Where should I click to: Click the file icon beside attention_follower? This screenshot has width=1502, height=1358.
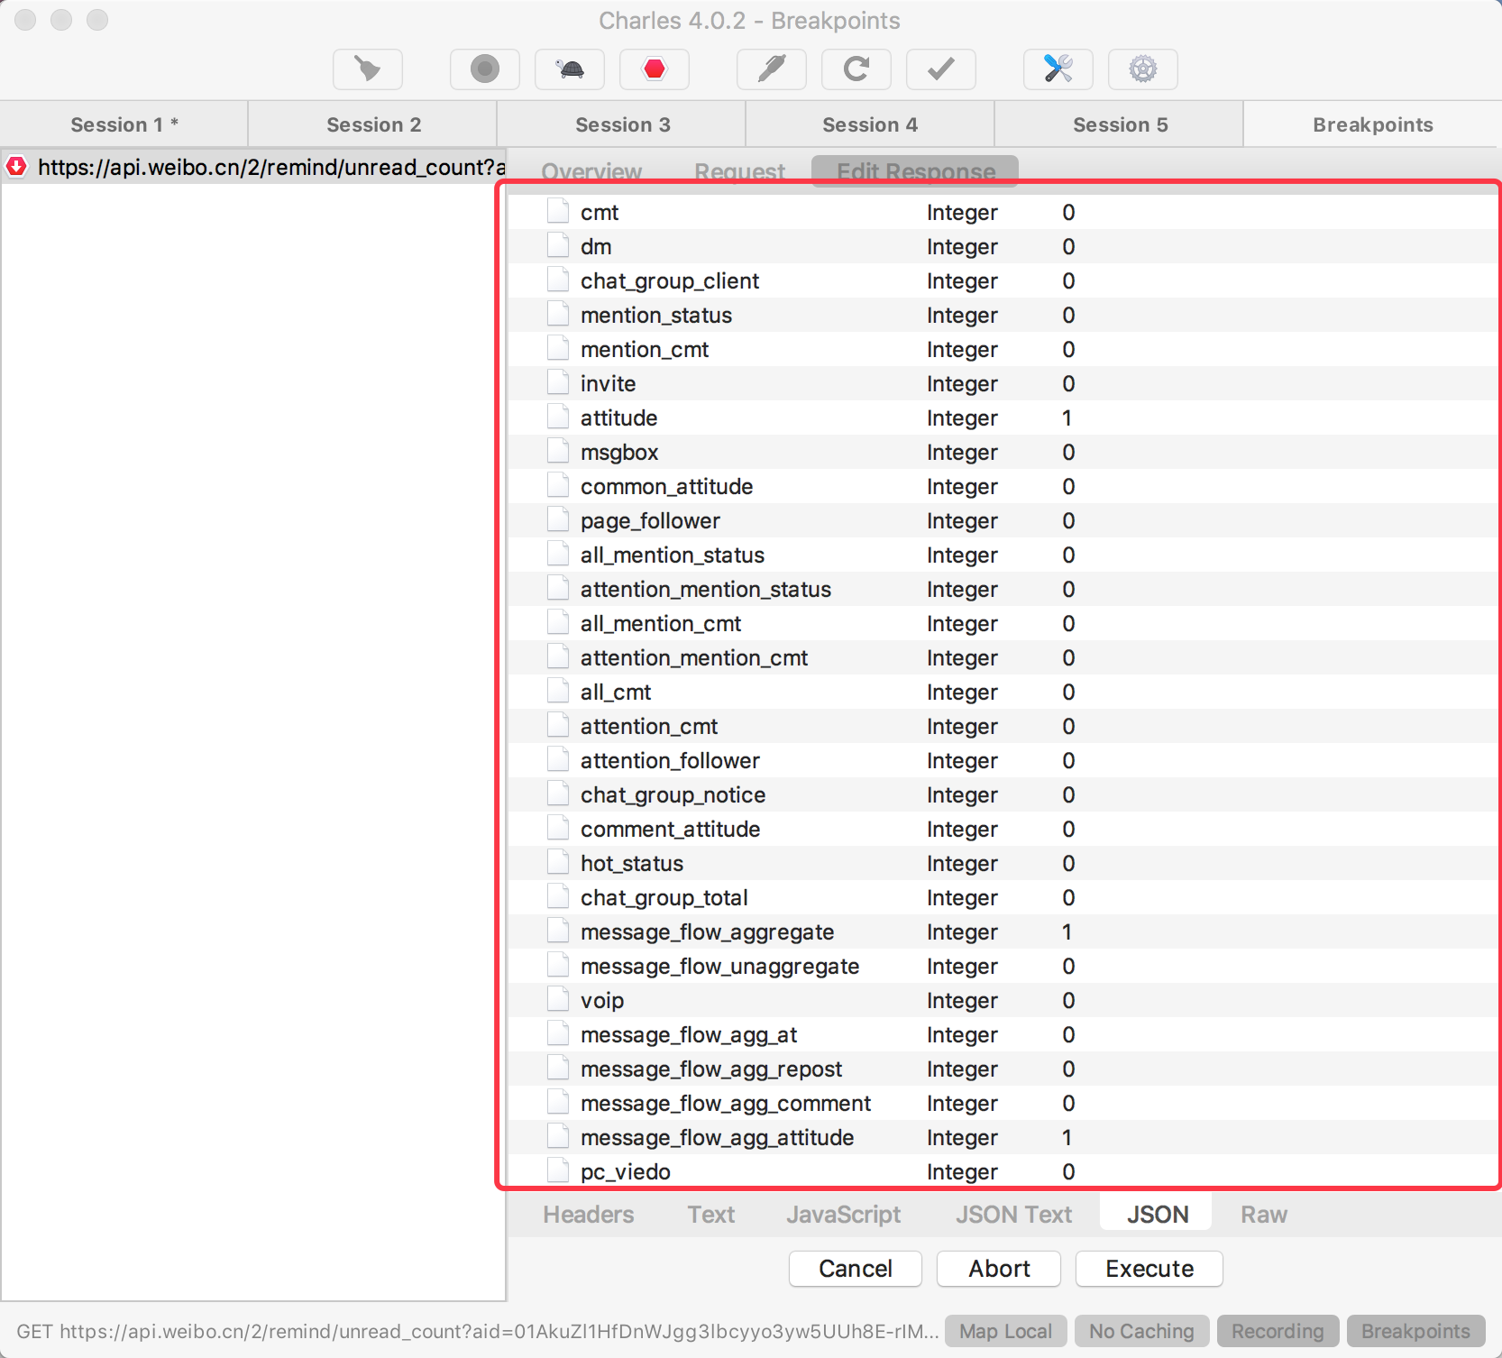pos(559,760)
